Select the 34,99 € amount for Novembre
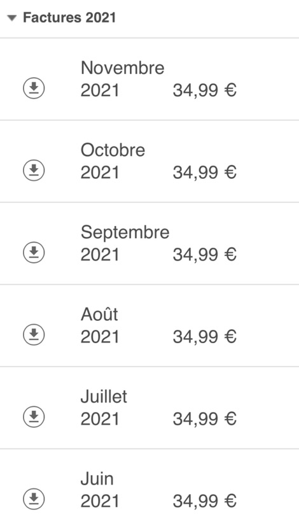The width and height of the screenshot is (299, 517). (x=205, y=90)
